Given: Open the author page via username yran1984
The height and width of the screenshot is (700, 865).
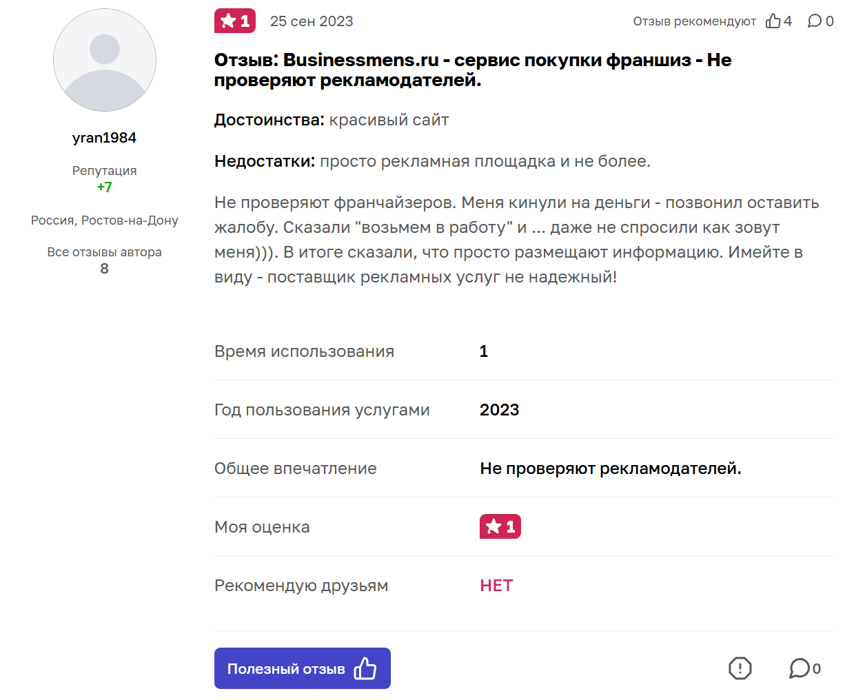Looking at the screenshot, I should (104, 137).
